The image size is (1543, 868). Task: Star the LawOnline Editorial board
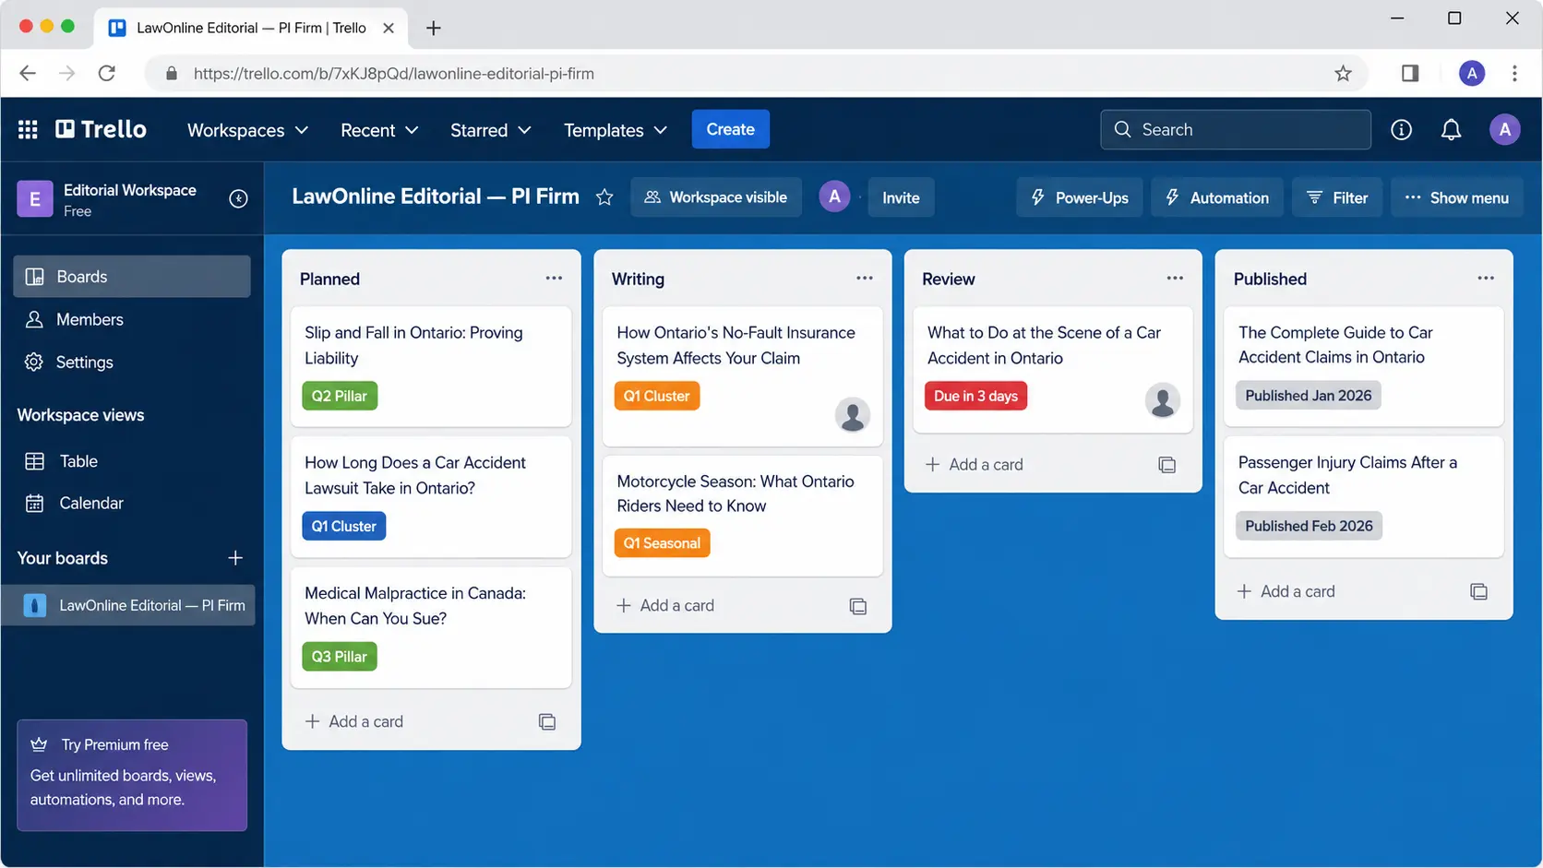point(604,197)
